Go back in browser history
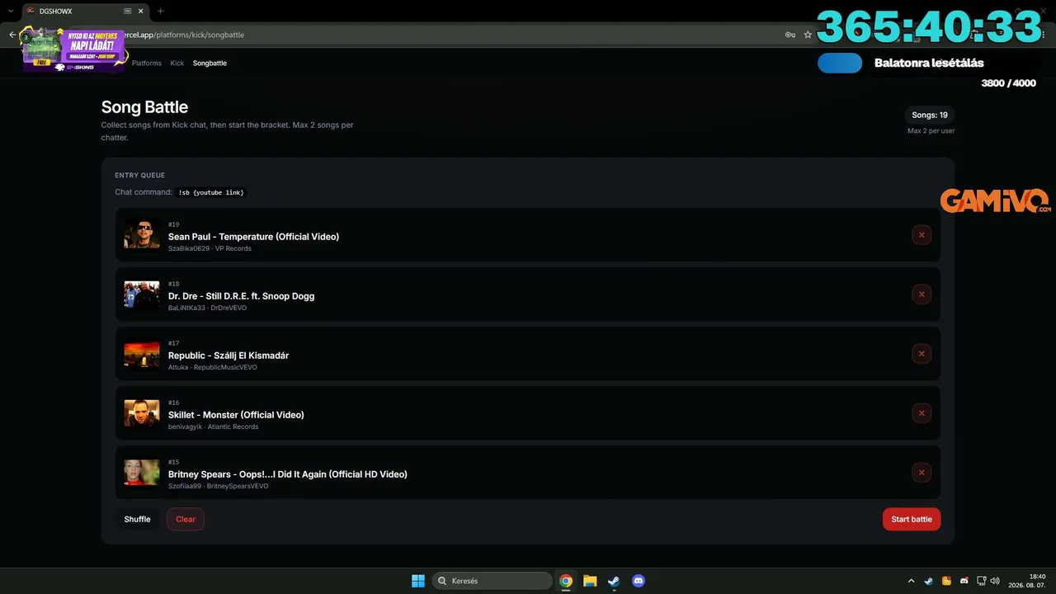 pos(12,35)
